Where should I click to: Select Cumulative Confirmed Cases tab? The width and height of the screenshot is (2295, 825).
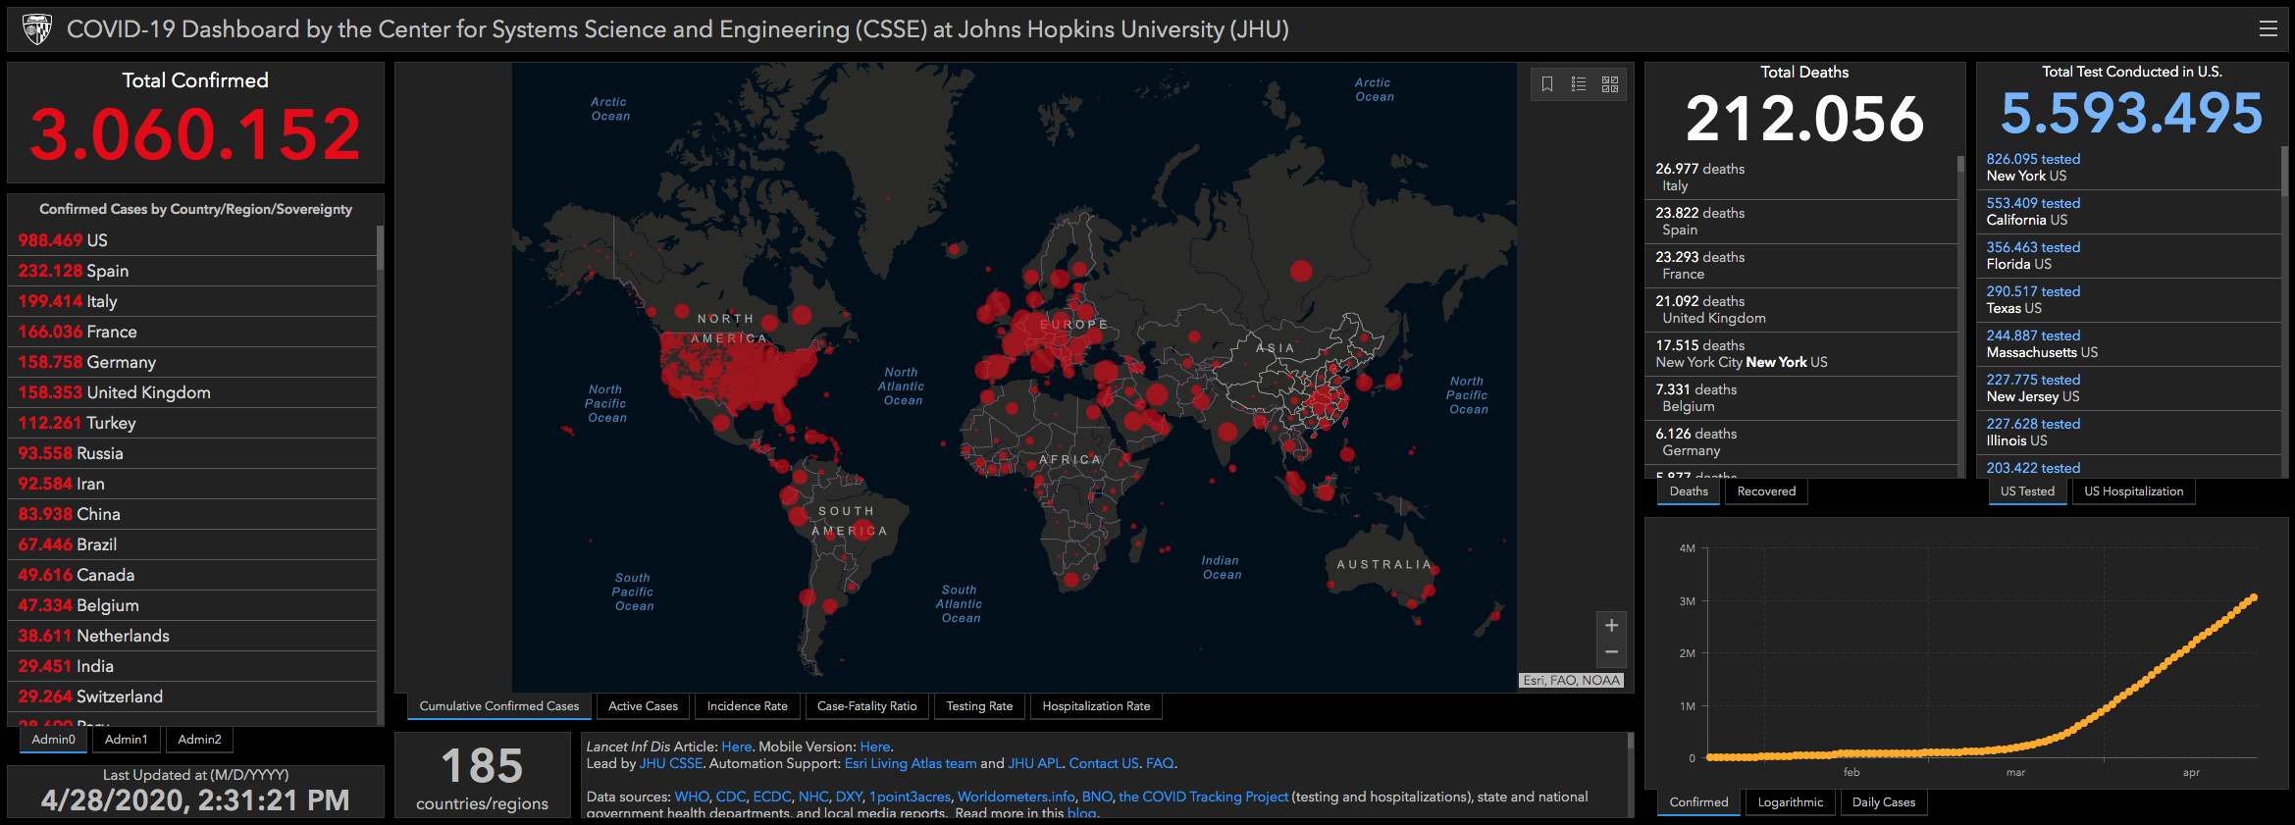click(499, 706)
